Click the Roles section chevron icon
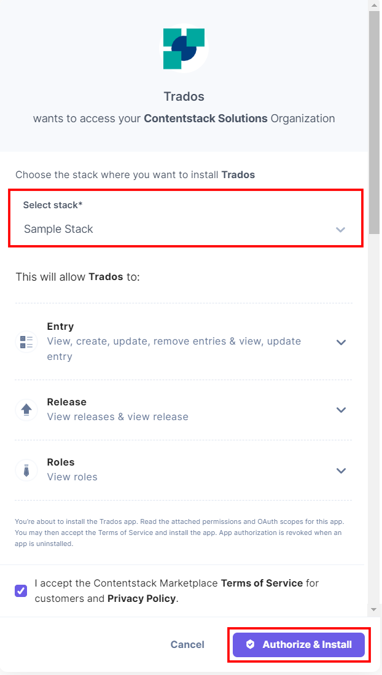382x675 pixels. click(x=341, y=470)
